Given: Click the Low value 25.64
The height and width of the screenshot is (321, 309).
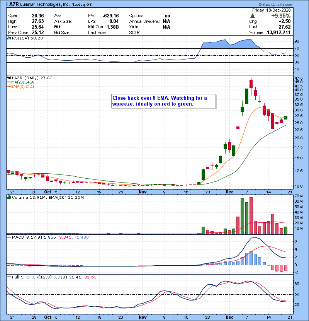Looking at the screenshot, I should pyautogui.click(x=38, y=27).
